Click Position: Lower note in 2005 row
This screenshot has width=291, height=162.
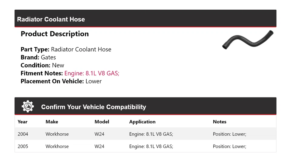coord(229,146)
